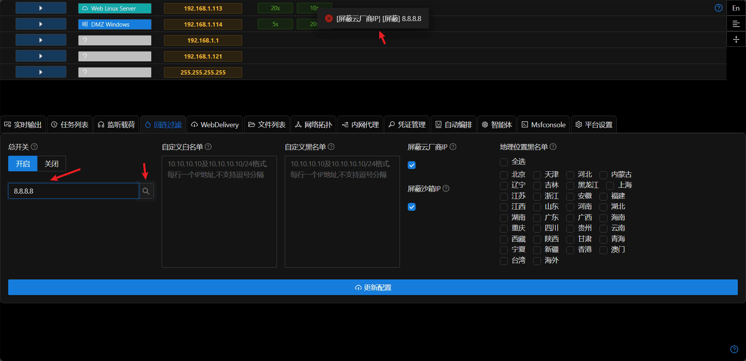Open the 任务列表 tab
Screen dimensions: 746x361
coord(70,124)
